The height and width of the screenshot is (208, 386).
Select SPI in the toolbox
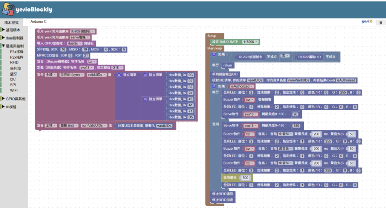[13, 85]
